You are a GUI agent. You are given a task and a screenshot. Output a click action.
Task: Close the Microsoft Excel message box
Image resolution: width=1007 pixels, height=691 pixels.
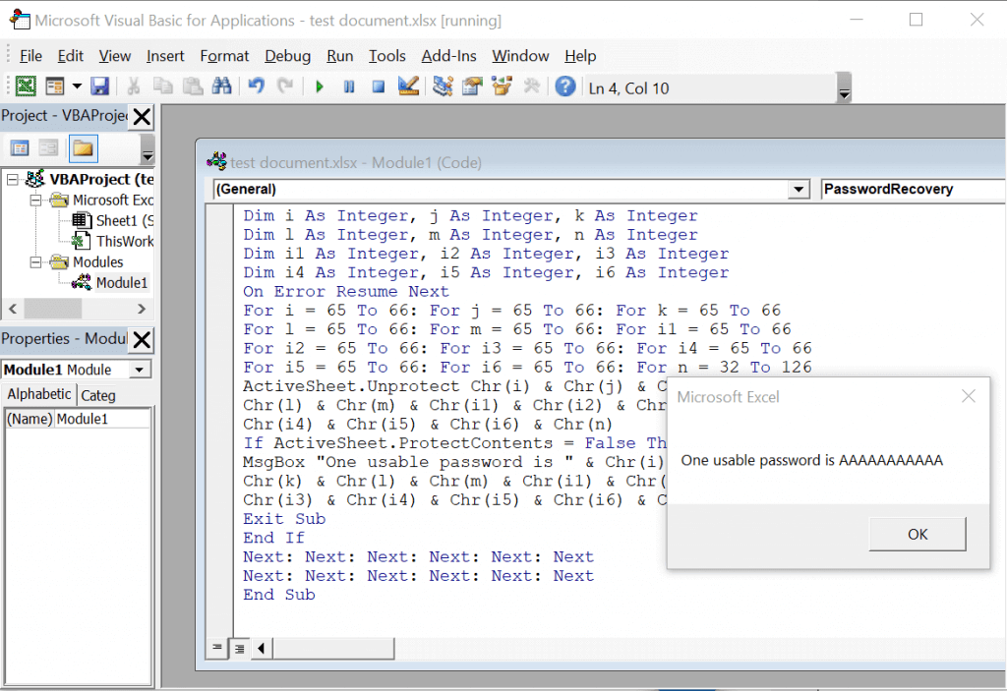point(969,396)
